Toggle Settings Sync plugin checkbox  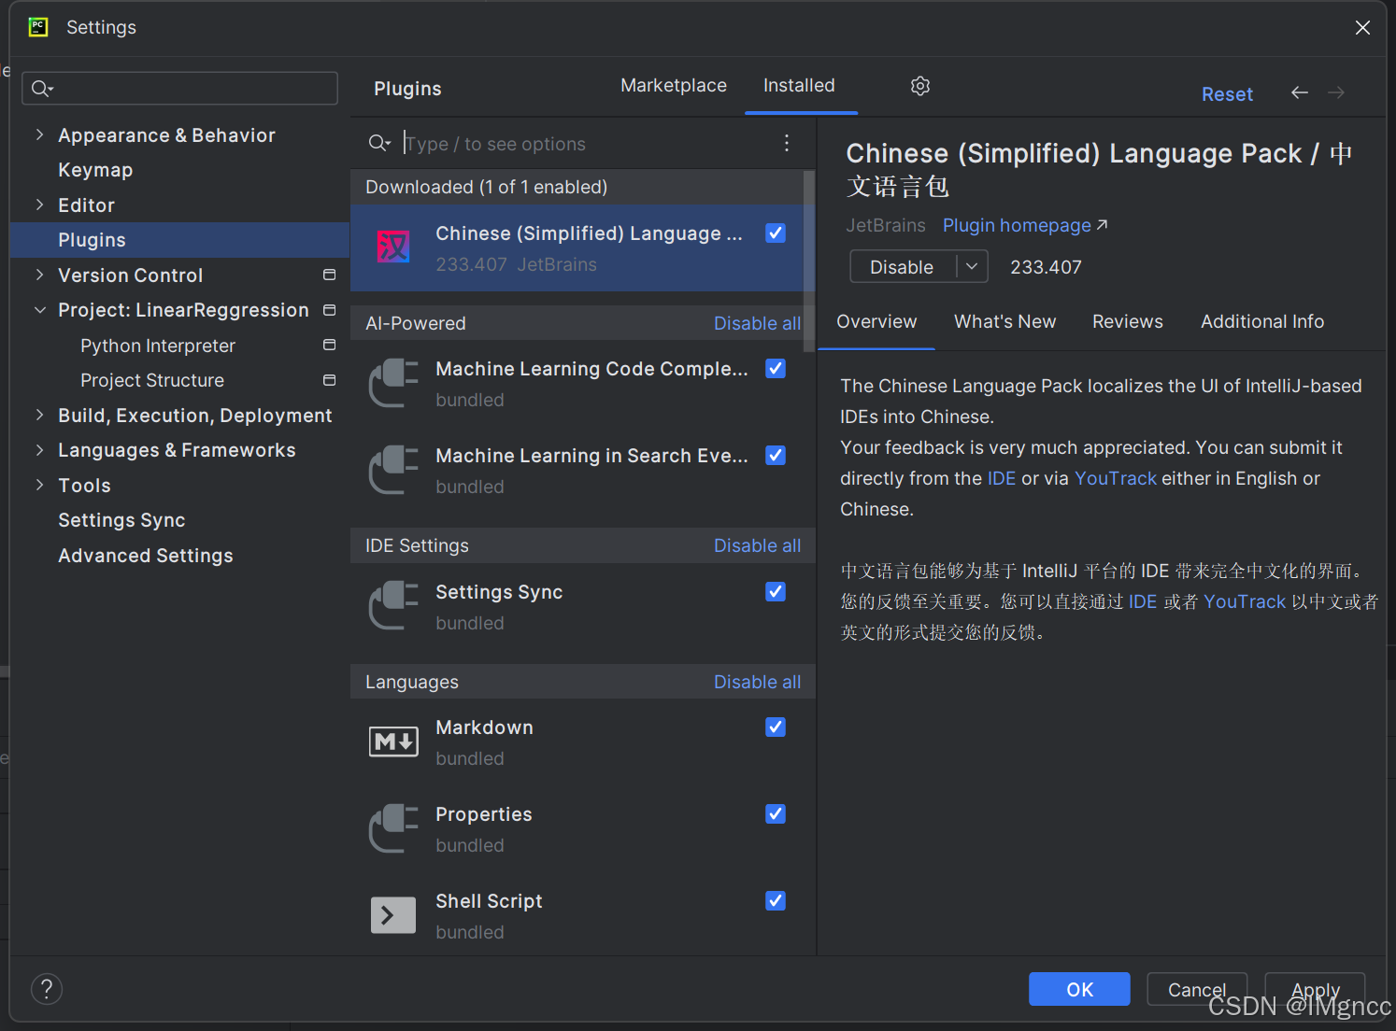pos(776,592)
